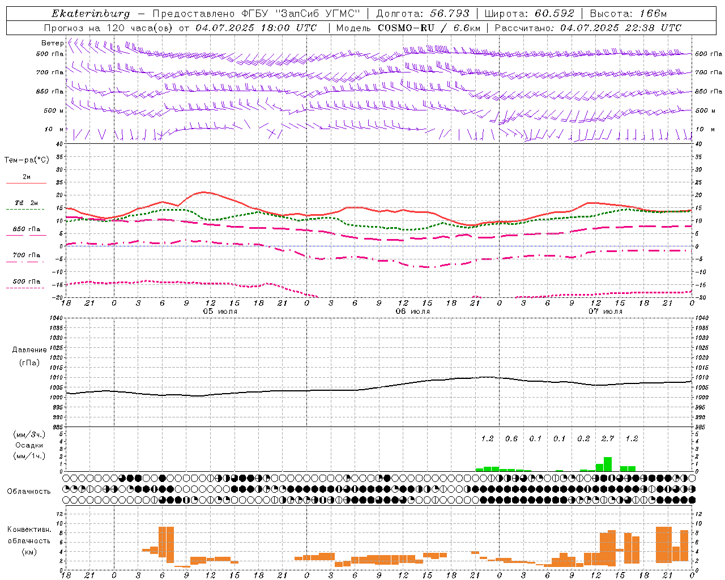725x580 pixels.
Task: Click the (км) unit label of convective panel
Action: coord(29,552)
